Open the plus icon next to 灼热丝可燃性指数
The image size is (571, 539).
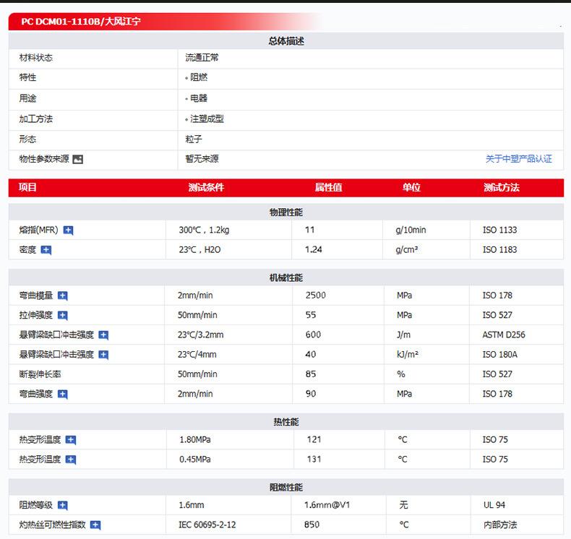click(95, 525)
